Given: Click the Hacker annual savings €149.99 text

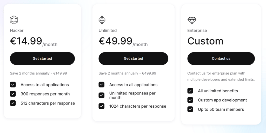Looking at the screenshot, I should click(38, 73).
